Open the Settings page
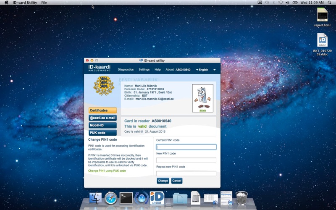336x210 pixels. 144,69
